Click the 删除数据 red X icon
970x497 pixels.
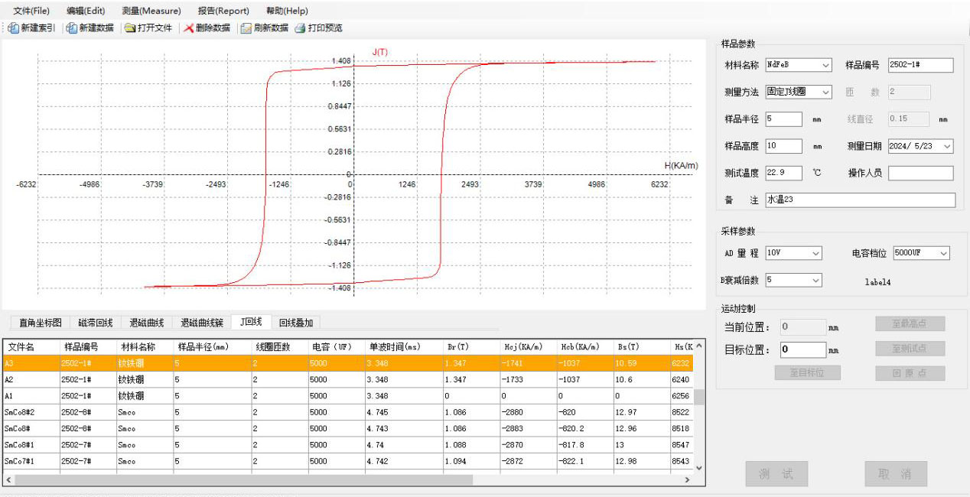pos(188,28)
